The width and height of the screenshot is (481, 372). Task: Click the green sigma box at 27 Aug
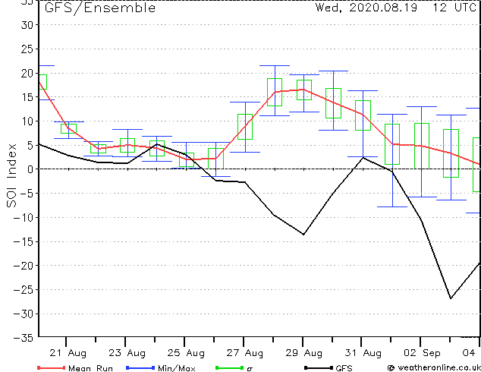[245, 127]
